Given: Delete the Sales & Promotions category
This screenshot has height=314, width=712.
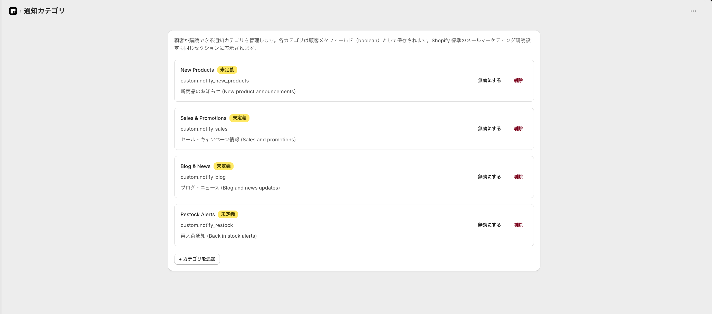Looking at the screenshot, I should [518, 129].
